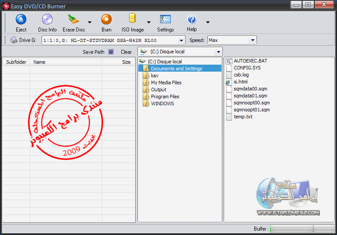Click the Erase Disc broom icon
The image size is (337, 235).
74,19
